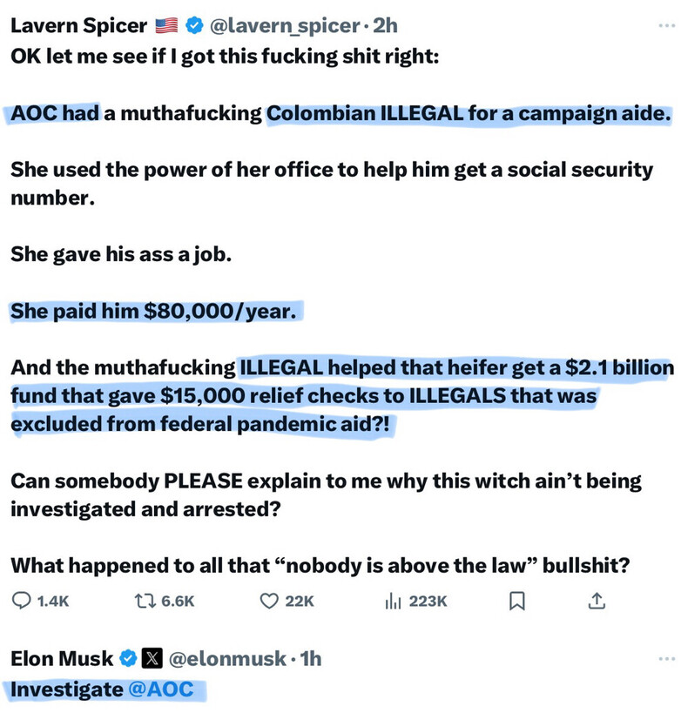Open view analytics bar chart icon
Viewport: 681px width, 713px height.
click(392, 601)
